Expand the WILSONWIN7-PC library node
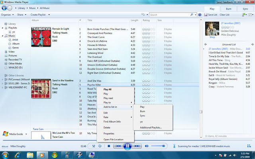The image size is (255, 159). tap(2, 87)
